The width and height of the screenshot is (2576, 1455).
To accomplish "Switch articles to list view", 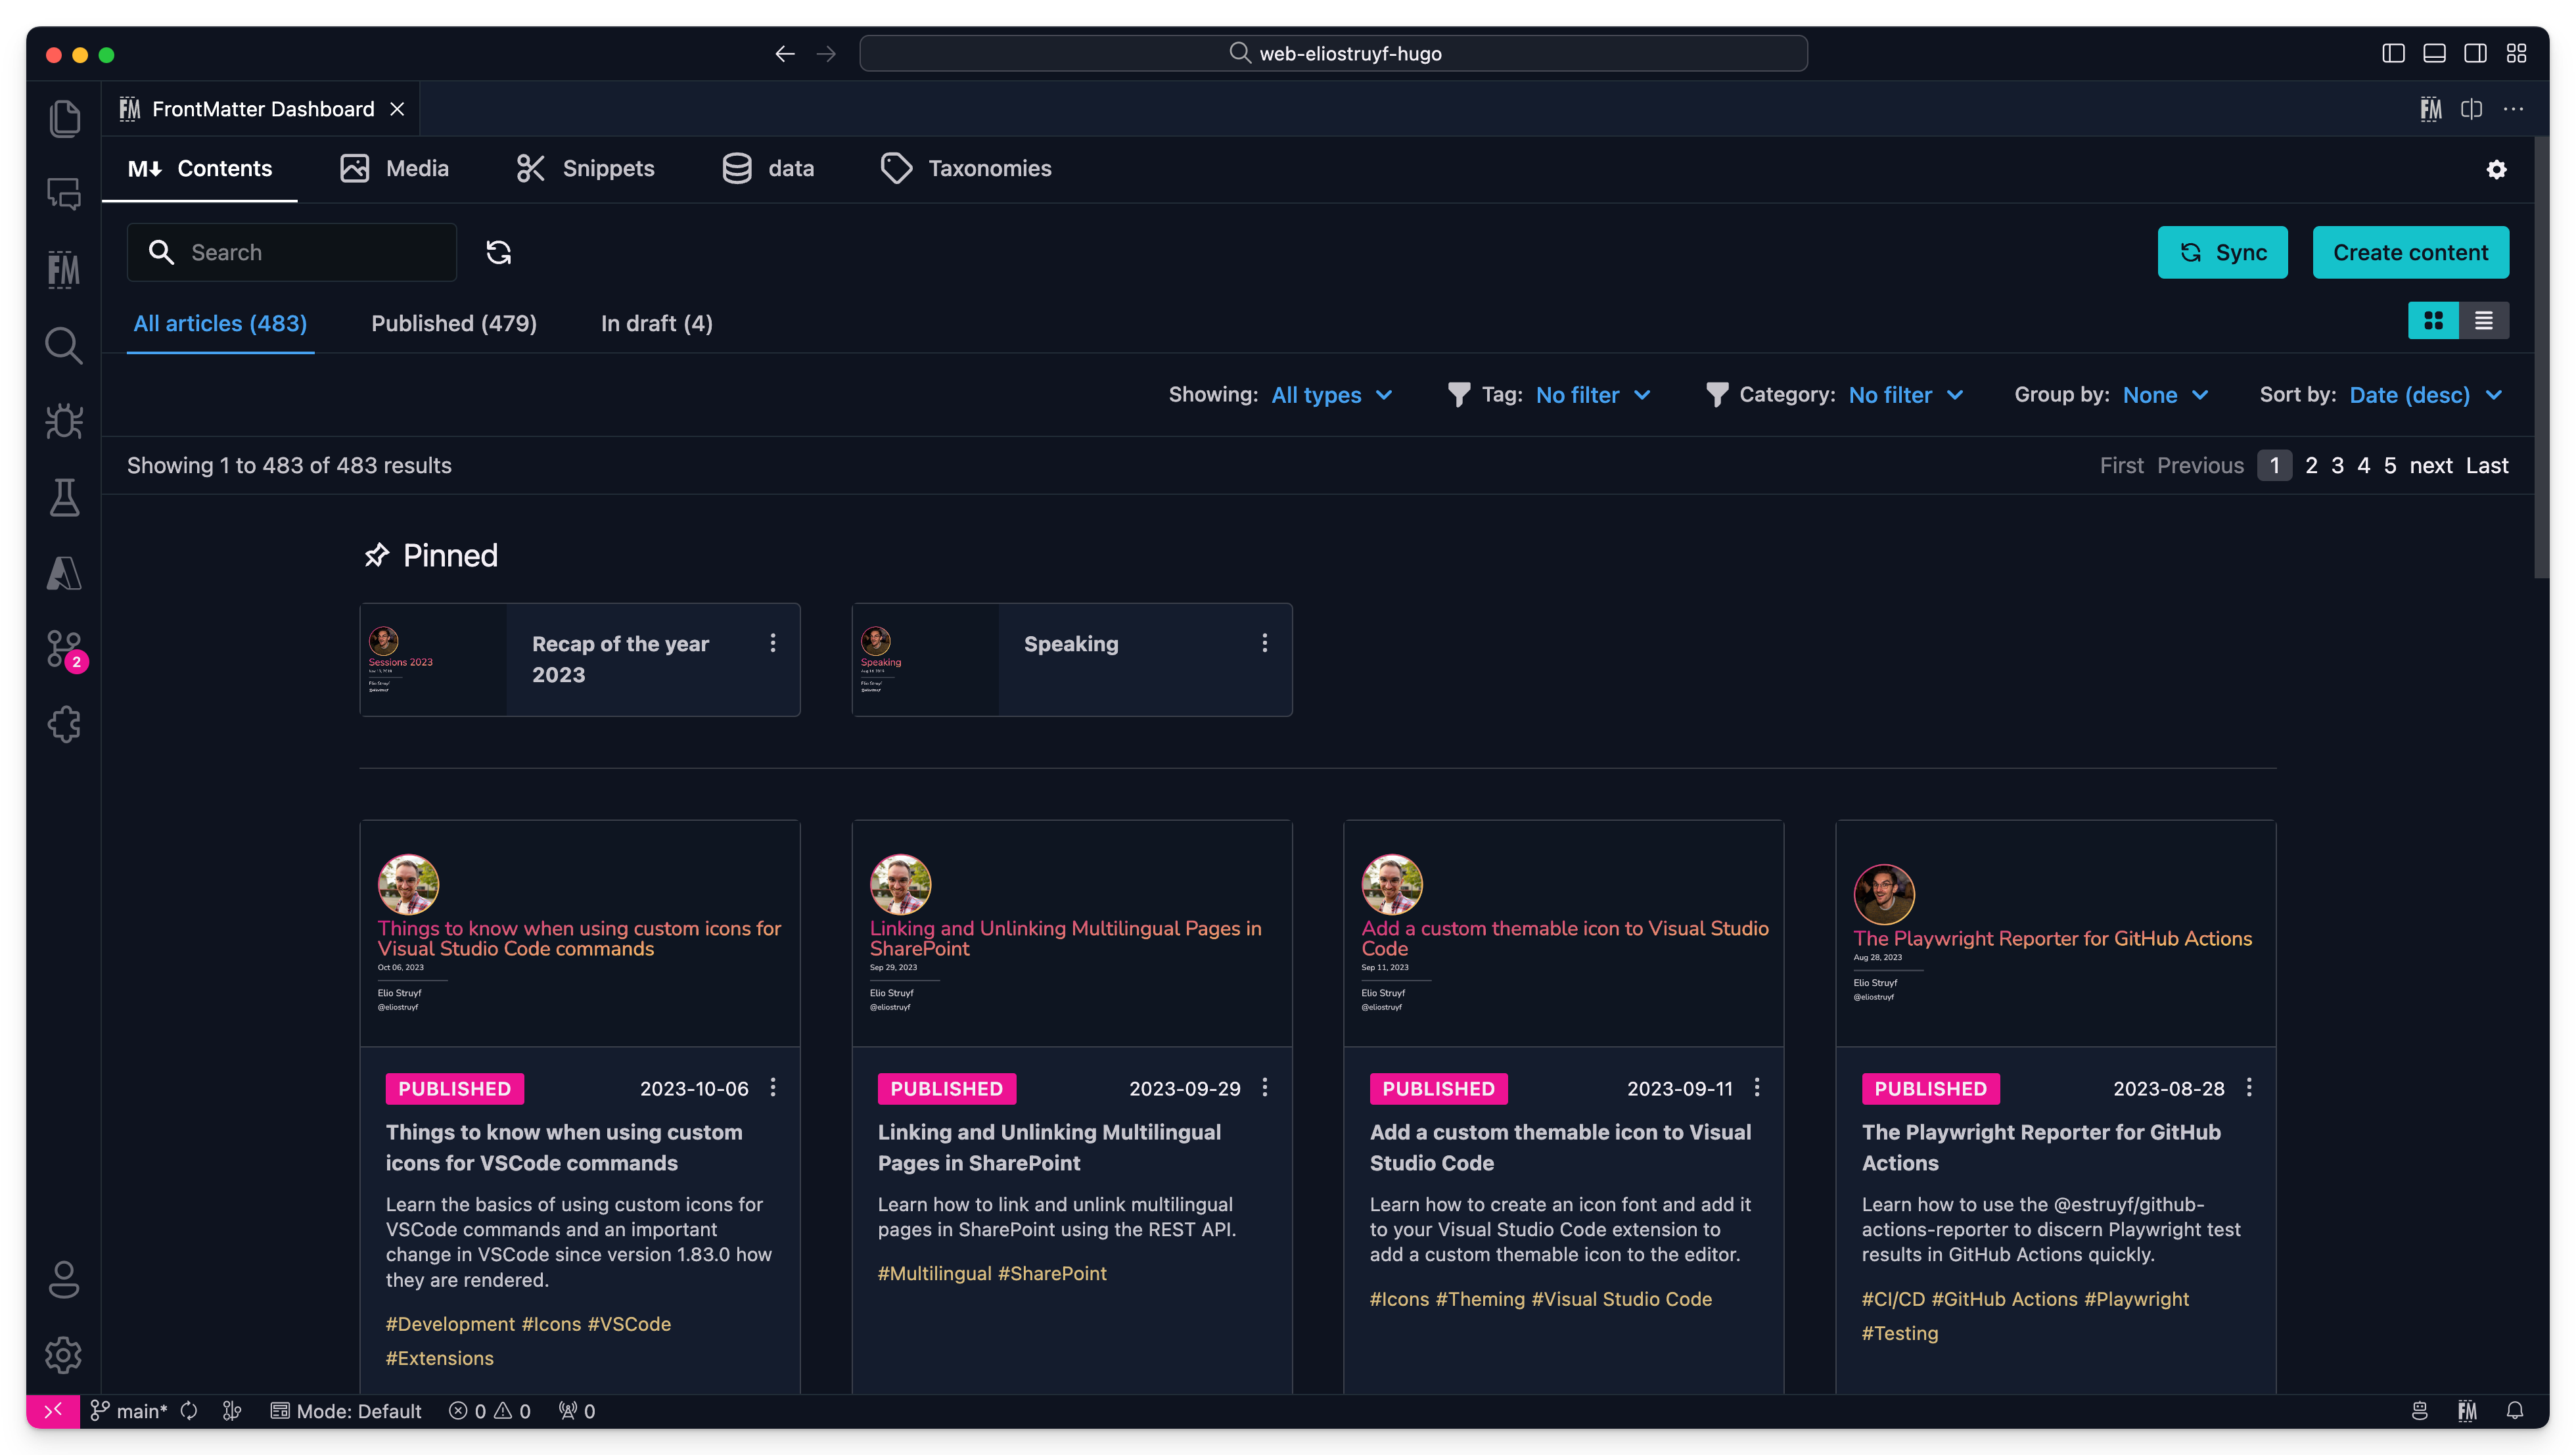I will click(x=2484, y=320).
